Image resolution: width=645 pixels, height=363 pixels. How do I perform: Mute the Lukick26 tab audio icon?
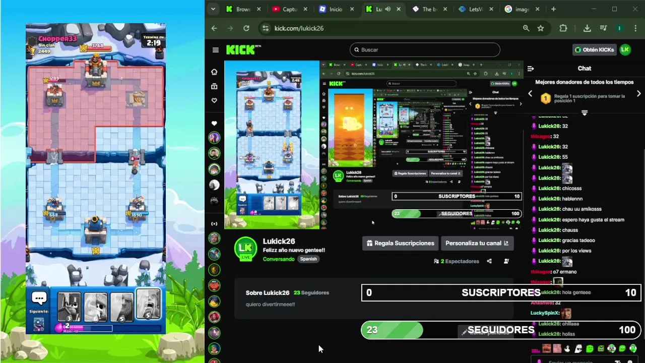coord(388,9)
